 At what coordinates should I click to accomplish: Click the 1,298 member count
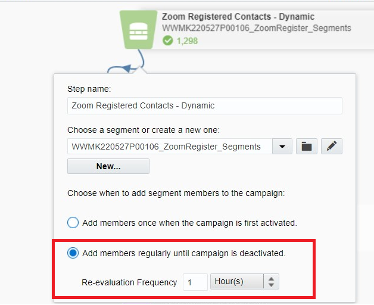pos(187,41)
